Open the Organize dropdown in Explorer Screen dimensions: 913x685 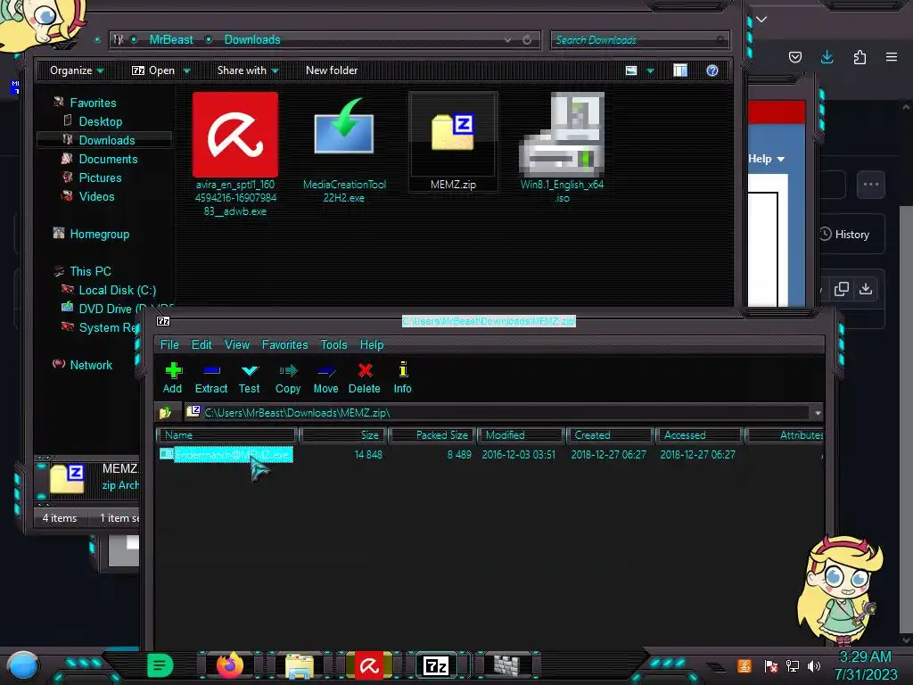tap(77, 70)
